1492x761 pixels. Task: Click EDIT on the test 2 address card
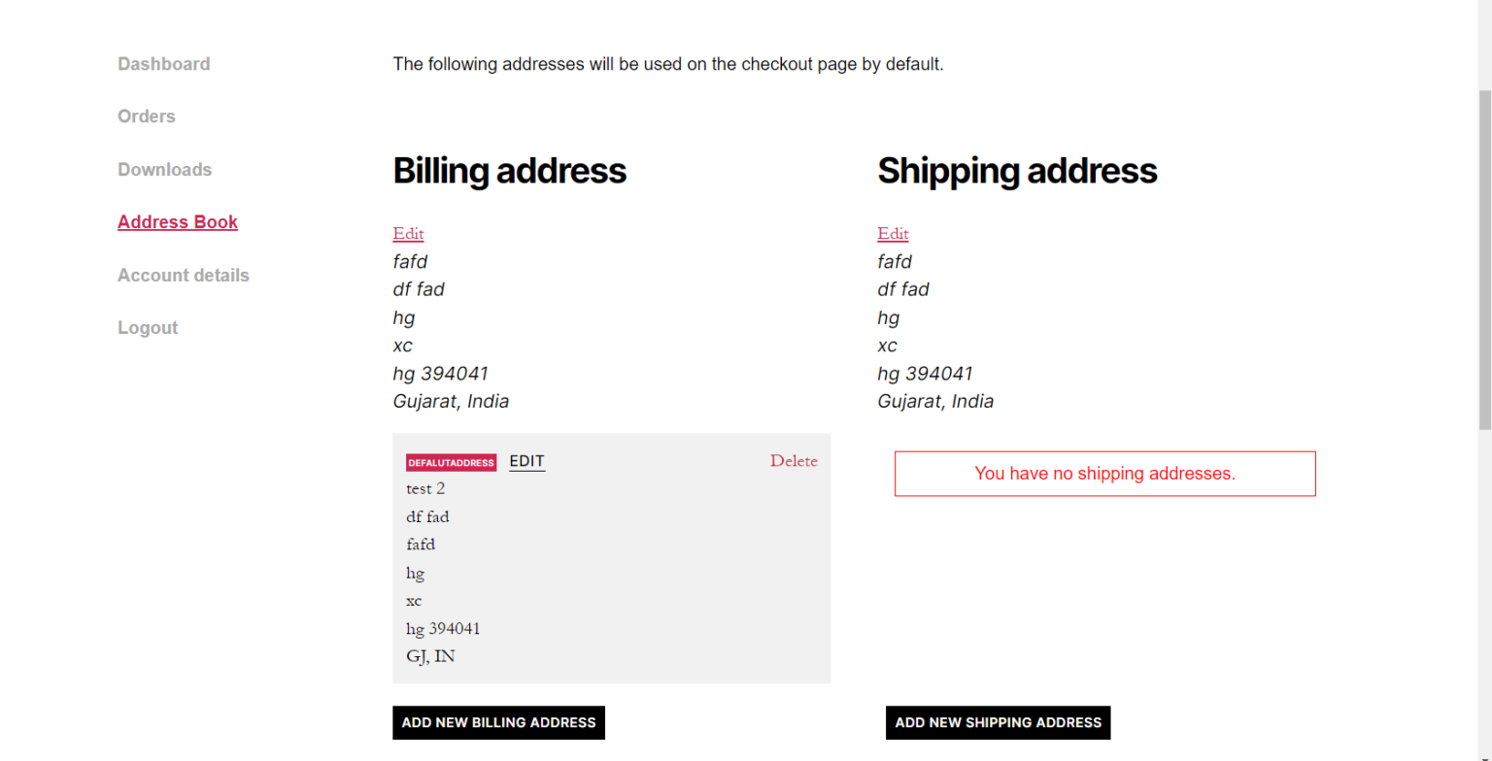(526, 461)
